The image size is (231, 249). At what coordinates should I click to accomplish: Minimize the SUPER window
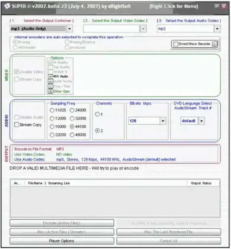(x=217, y=7)
